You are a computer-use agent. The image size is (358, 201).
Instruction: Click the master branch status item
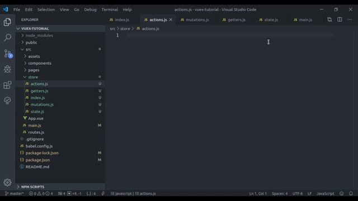(x=14, y=194)
